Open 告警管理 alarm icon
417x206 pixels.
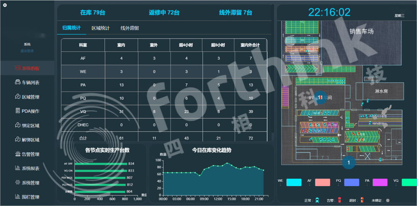point(18,154)
